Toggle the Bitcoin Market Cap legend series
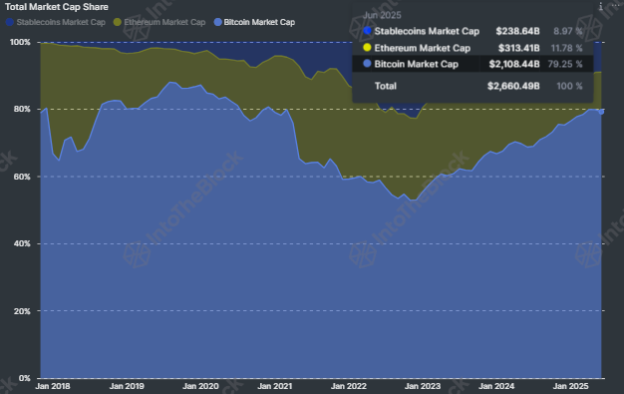 [255, 22]
